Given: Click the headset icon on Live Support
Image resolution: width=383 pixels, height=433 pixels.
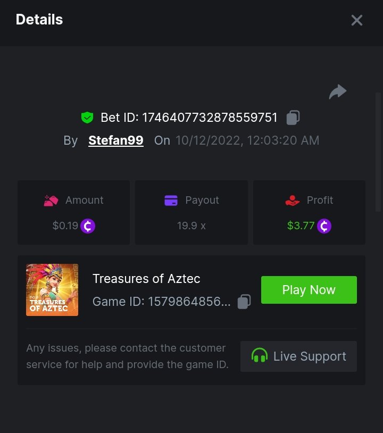Looking at the screenshot, I should pyautogui.click(x=260, y=356).
